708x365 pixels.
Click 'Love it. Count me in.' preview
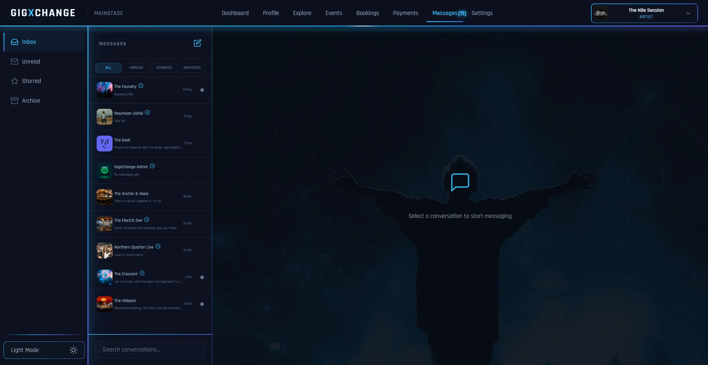(x=129, y=255)
